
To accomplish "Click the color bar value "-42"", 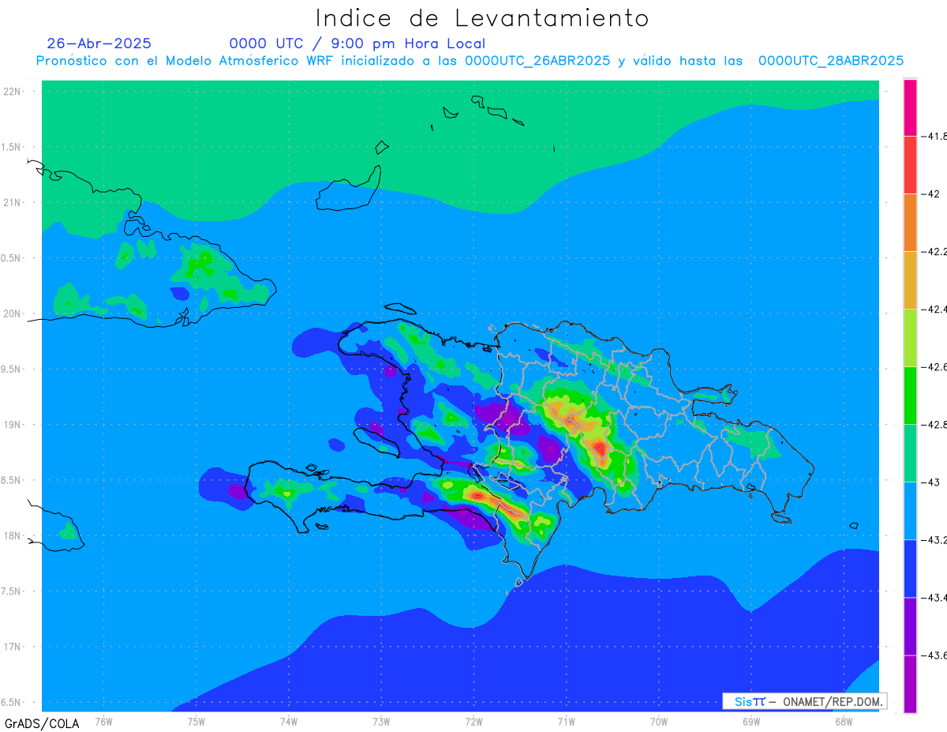I will 932,194.
